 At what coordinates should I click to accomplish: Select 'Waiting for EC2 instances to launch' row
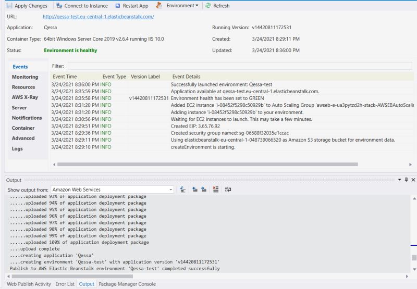(231, 119)
